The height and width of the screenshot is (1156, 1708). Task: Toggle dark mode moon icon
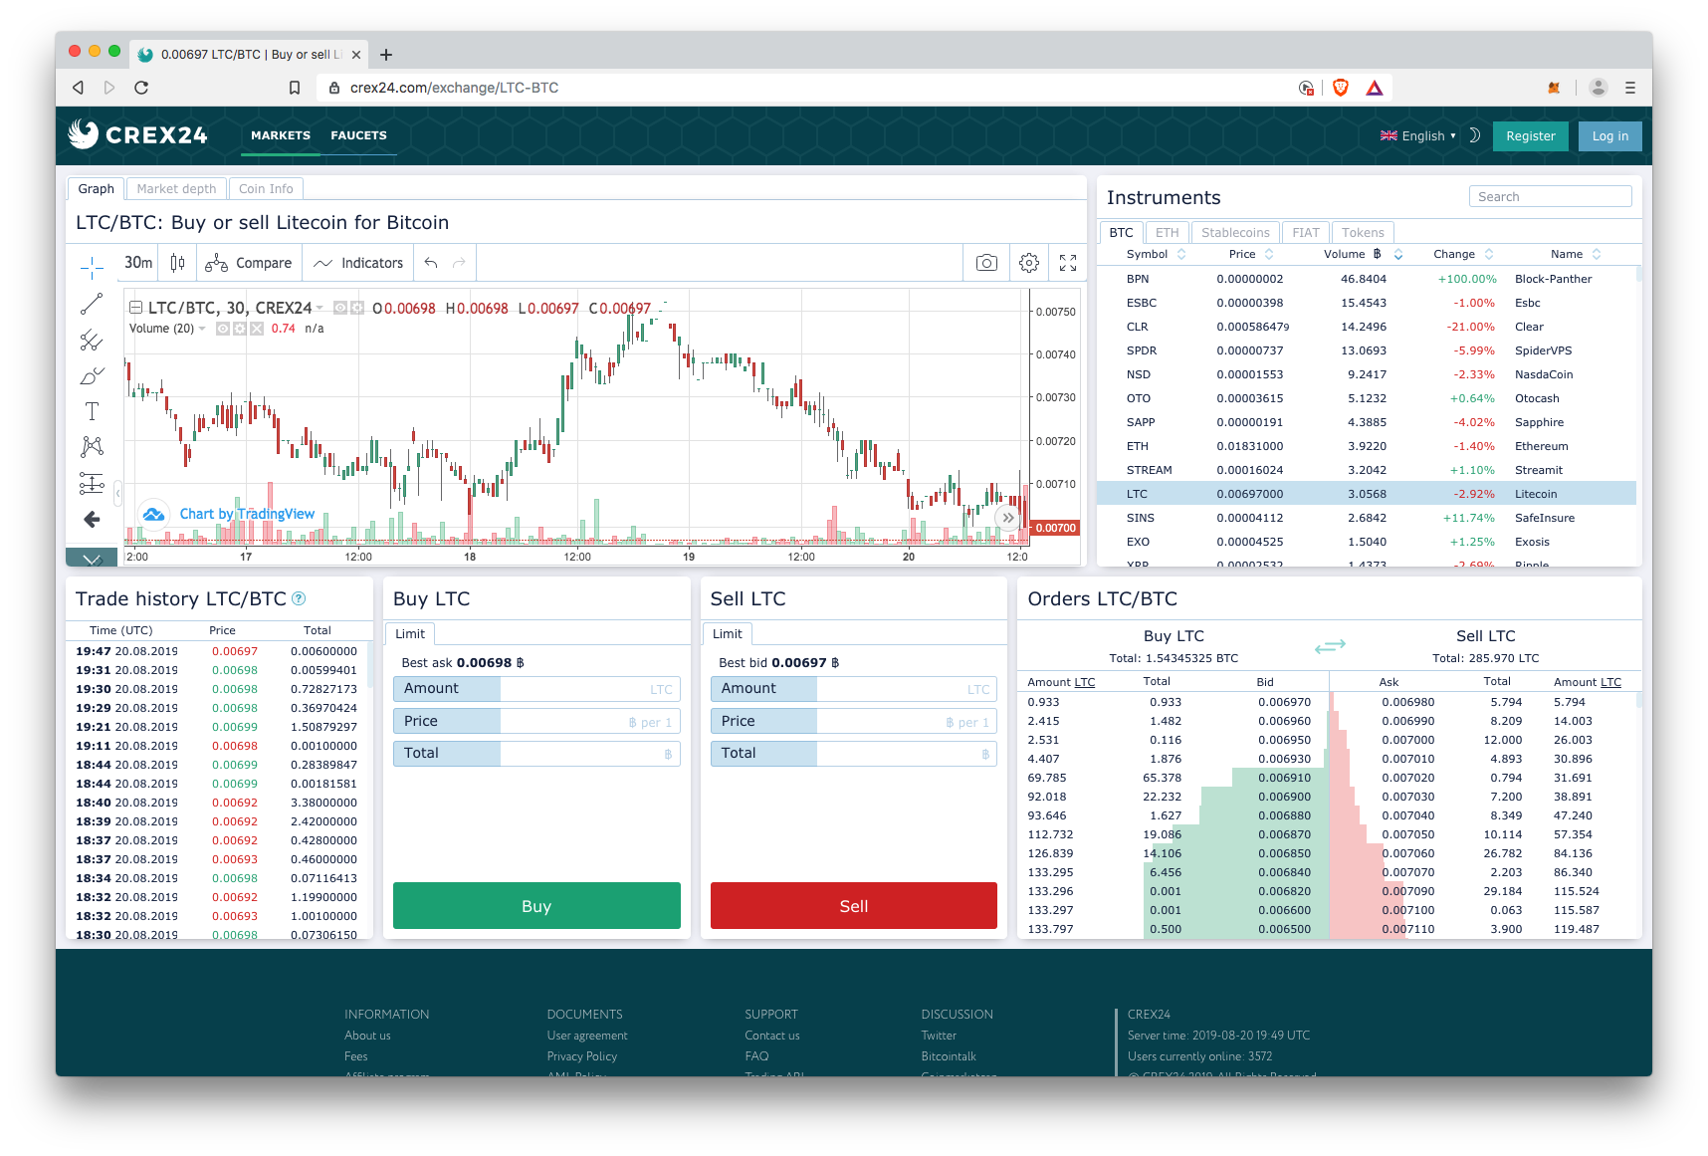point(1475,135)
